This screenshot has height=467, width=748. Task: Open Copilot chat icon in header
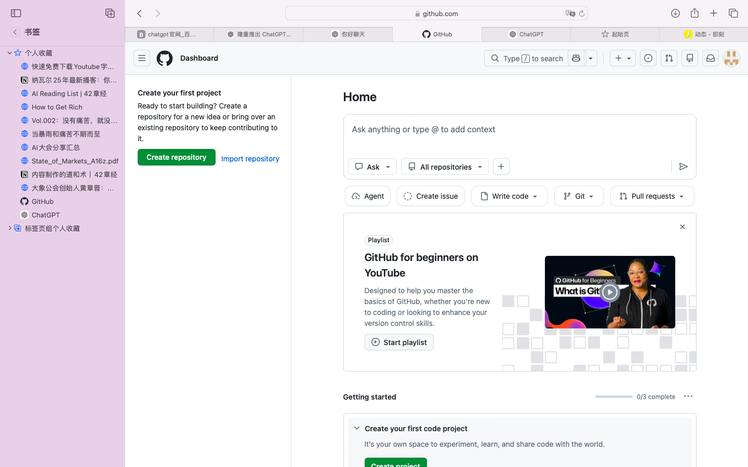click(576, 58)
